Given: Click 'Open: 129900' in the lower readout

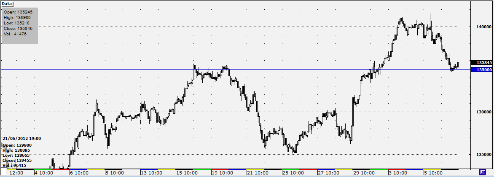Looking at the screenshot, I should pyautogui.click(x=17, y=145).
